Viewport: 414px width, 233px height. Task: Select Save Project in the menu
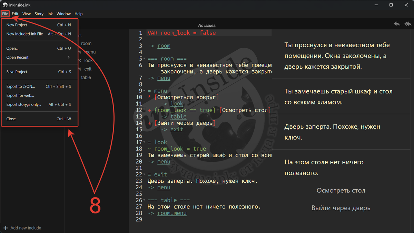pyautogui.click(x=40, y=72)
